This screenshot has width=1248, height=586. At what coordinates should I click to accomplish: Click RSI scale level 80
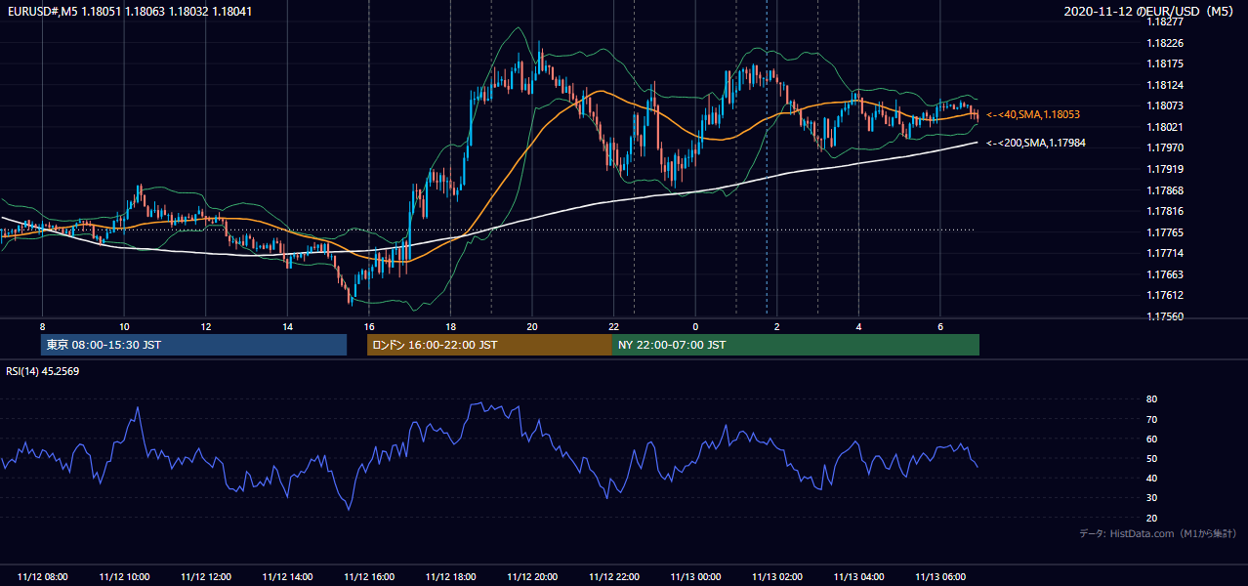[x=1152, y=399]
